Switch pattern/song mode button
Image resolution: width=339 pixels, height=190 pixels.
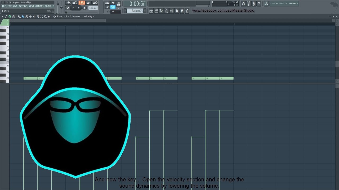(68, 8)
